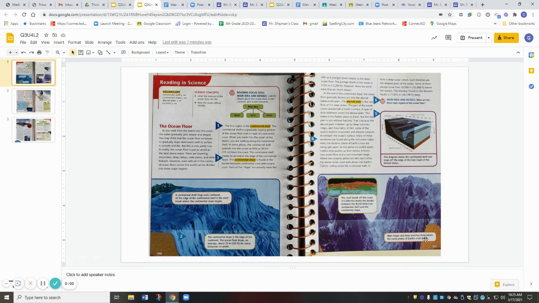Select slide 3 thumbnail
This screenshot has height=303, width=539.
pos(33,130)
